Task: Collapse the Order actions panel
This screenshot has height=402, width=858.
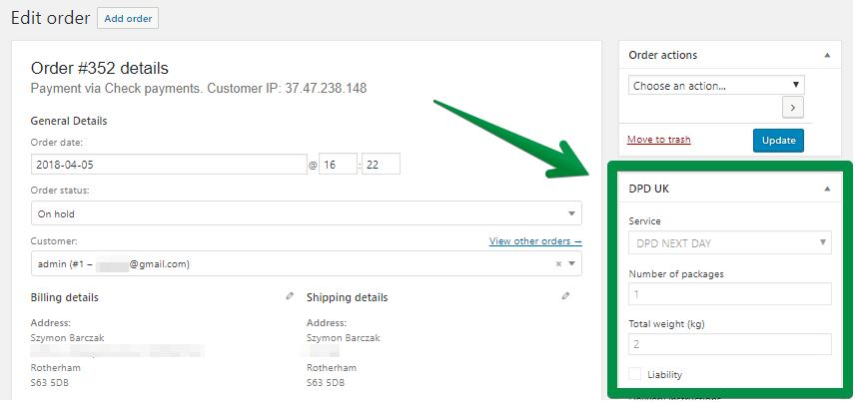Action: [827, 55]
